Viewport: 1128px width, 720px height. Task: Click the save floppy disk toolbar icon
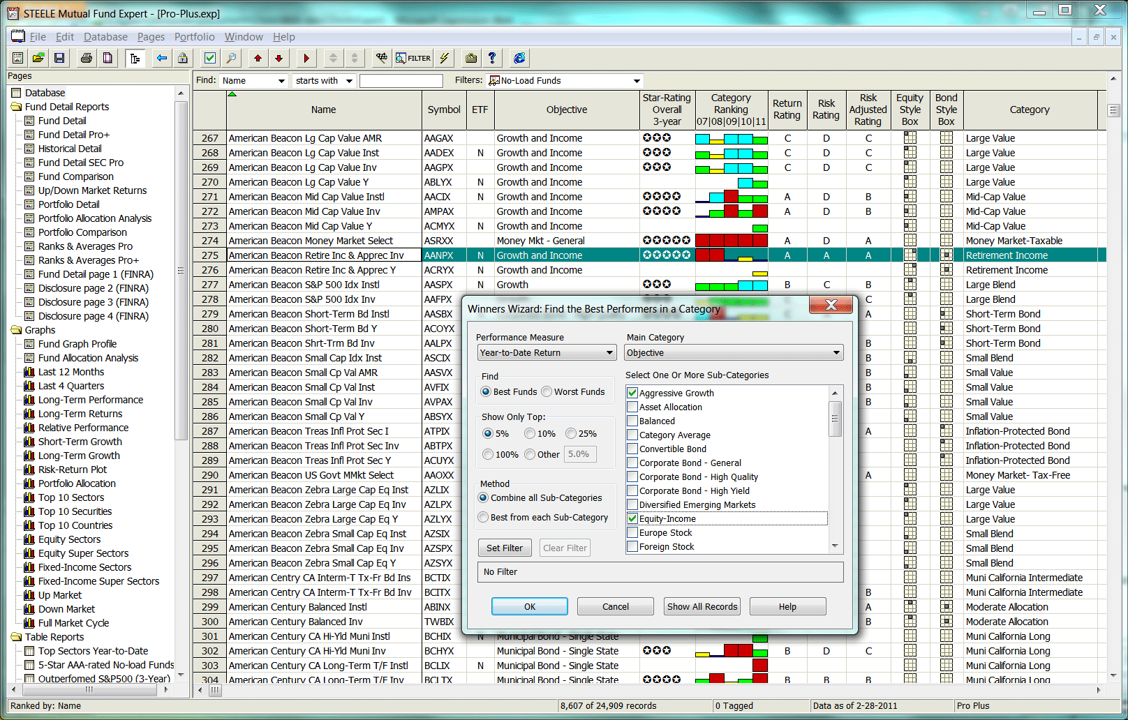(59, 58)
